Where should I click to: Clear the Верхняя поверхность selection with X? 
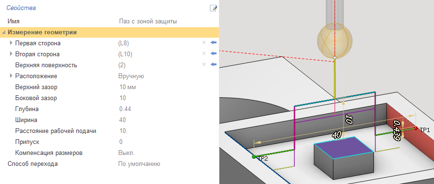(x=204, y=64)
